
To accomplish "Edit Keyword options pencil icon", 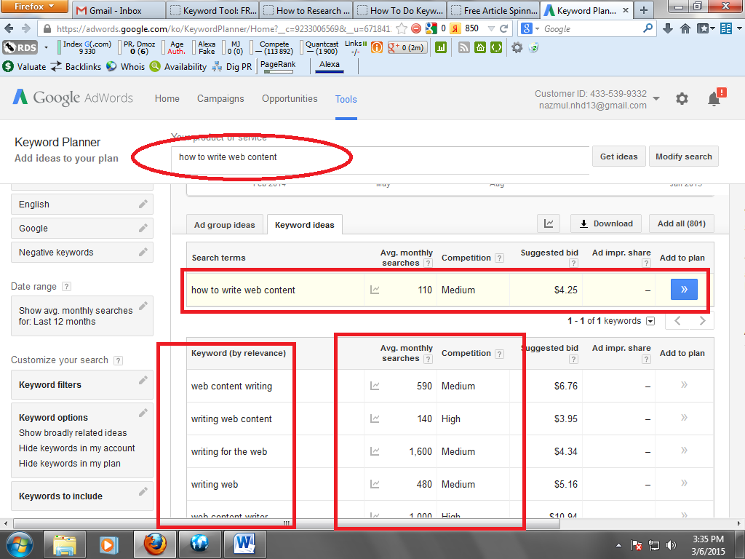I will (143, 413).
